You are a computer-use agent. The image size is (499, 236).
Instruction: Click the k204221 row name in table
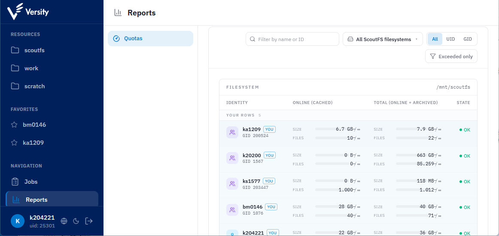pyautogui.click(x=253, y=233)
